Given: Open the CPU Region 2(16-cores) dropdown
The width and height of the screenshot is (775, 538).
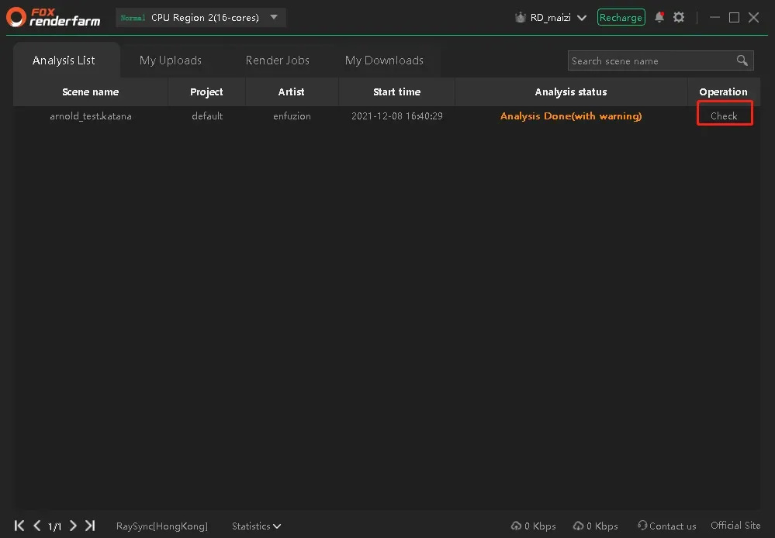Looking at the screenshot, I should [x=201, y=17].
